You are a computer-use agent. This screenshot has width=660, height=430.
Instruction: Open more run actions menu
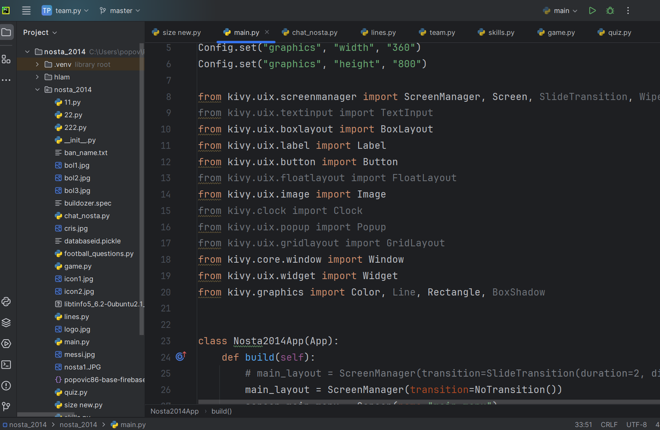pyautogui.click(x=628, y=10)
